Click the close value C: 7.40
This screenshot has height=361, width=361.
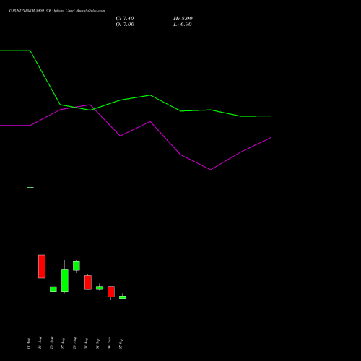click(125, 19)
